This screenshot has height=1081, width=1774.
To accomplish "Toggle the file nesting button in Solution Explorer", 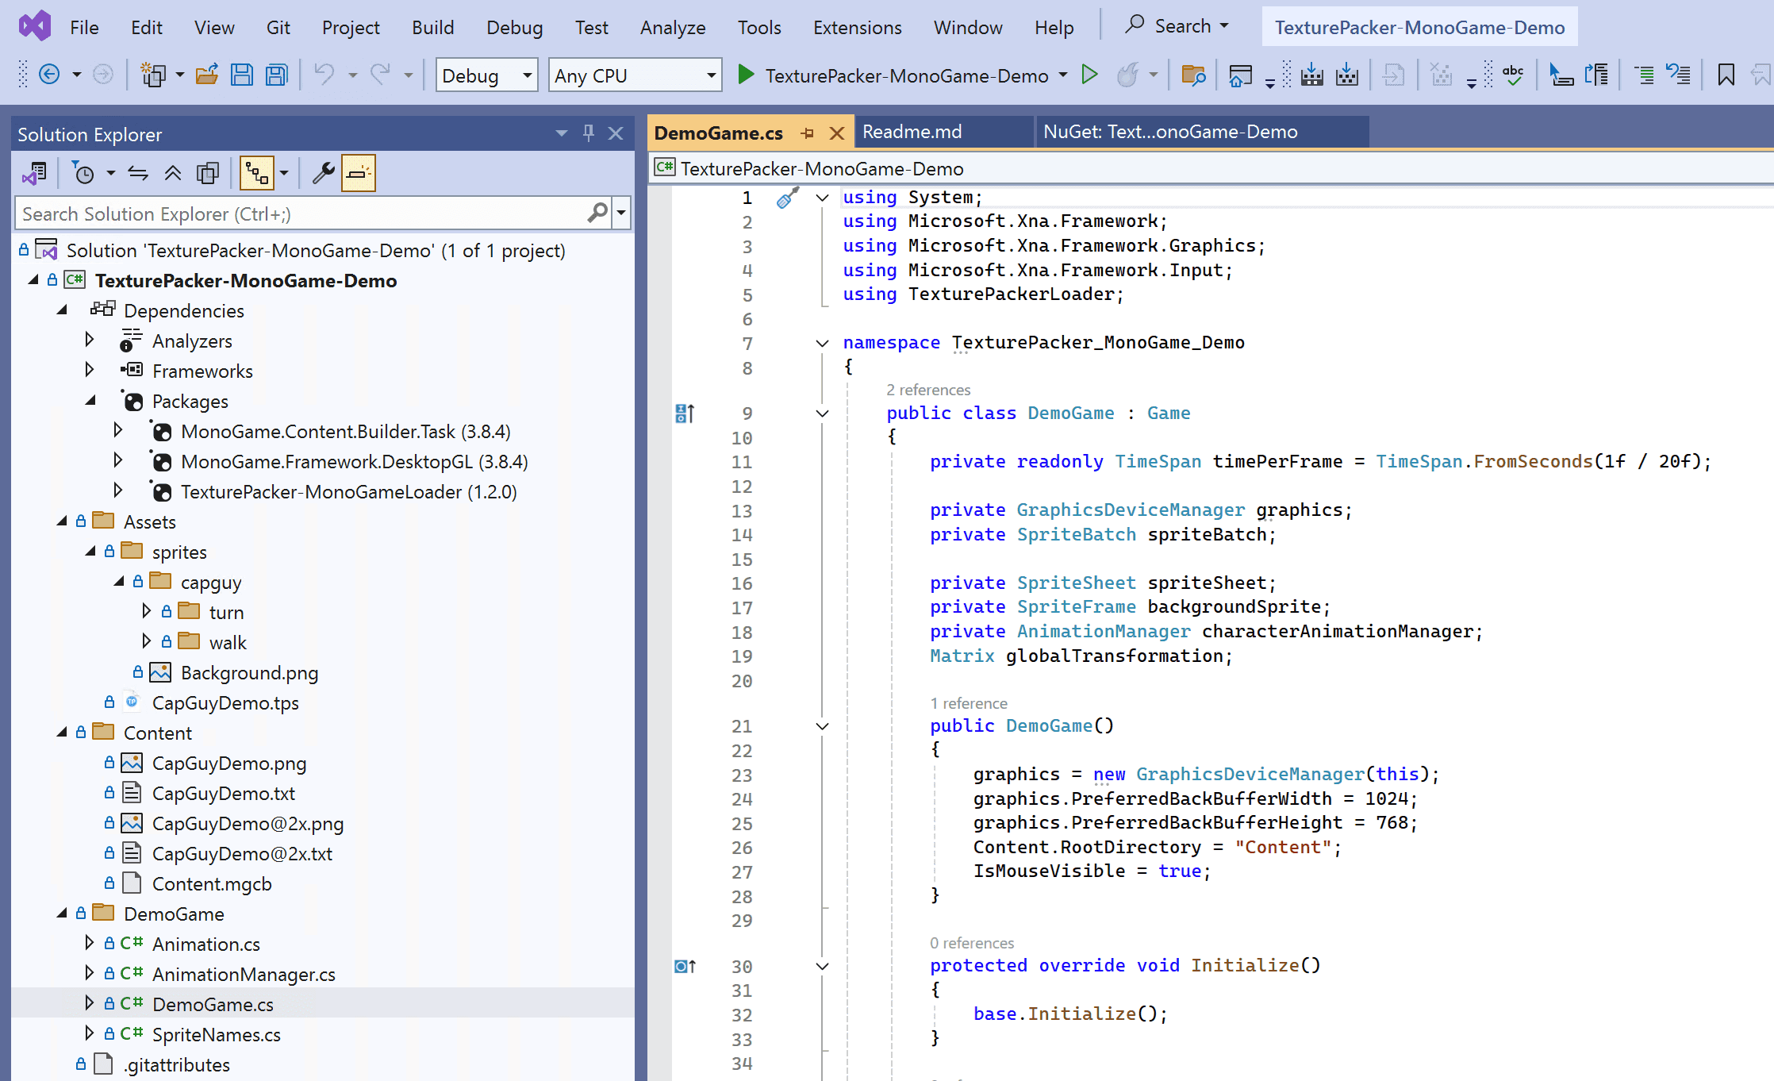I will (x=256, y=173).
